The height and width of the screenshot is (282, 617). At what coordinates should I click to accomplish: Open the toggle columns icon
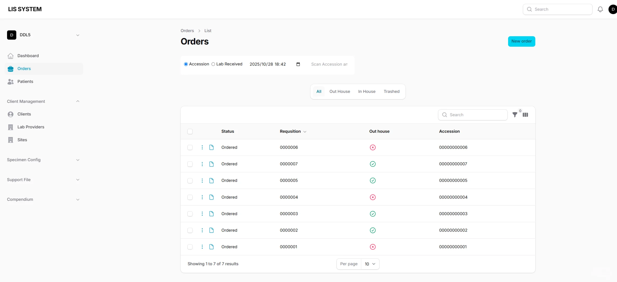[525, 115]
